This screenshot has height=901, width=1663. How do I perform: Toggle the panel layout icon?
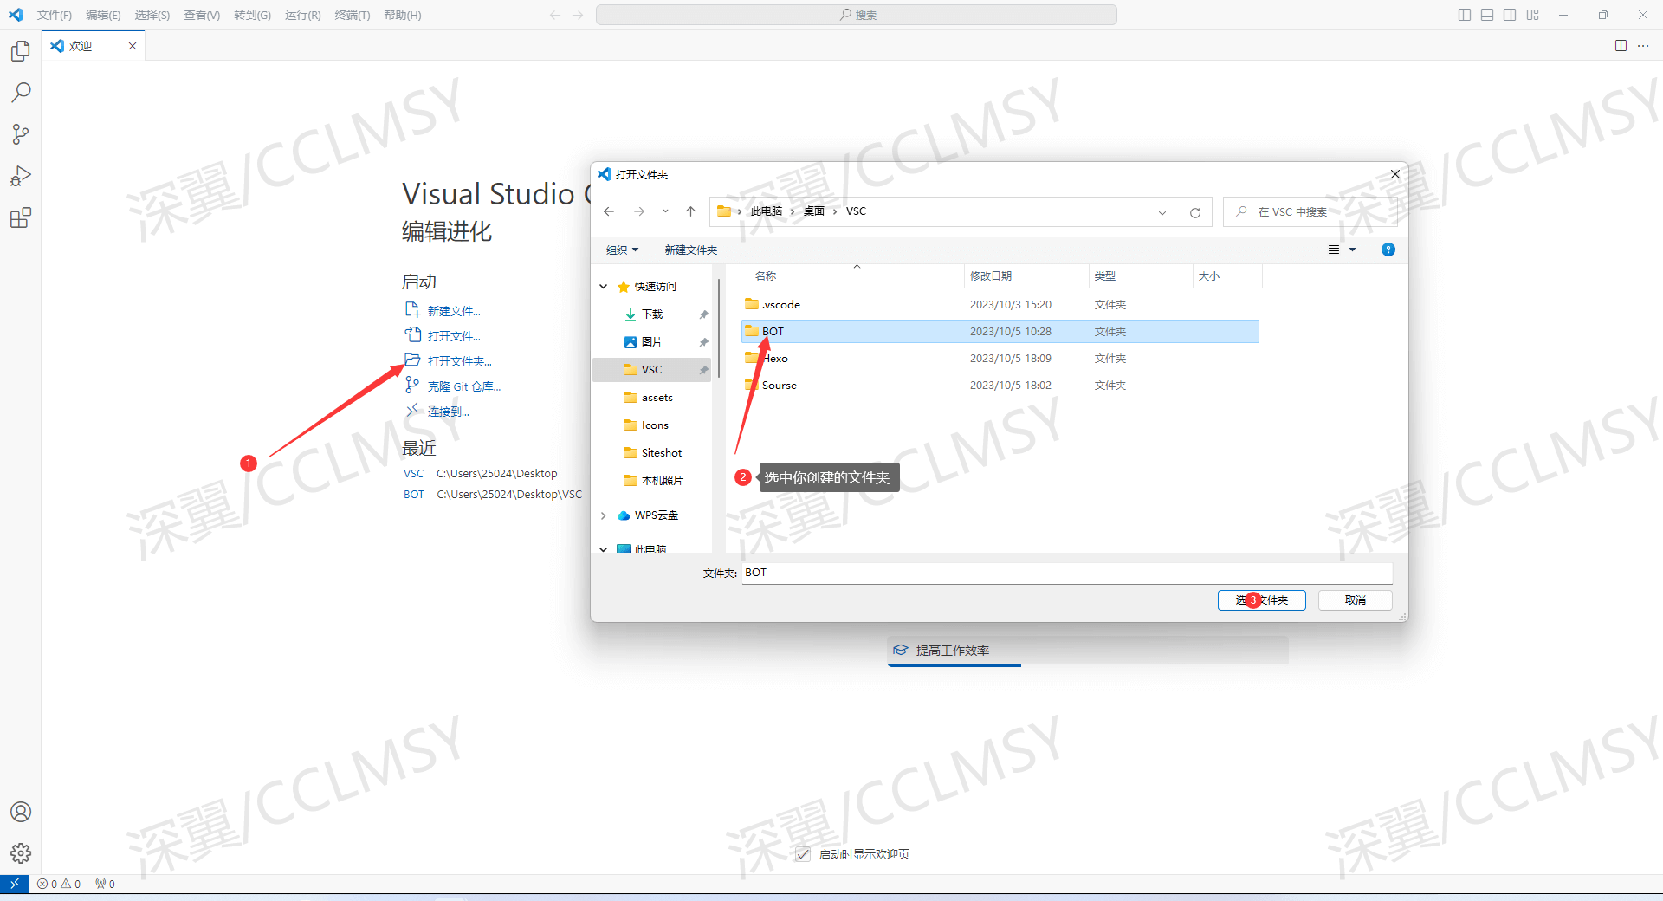click(x=1487, y=15)
